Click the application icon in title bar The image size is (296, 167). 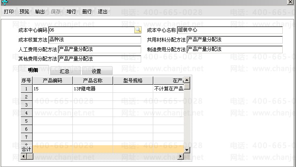pyautogui.click(x=4, y=2)
